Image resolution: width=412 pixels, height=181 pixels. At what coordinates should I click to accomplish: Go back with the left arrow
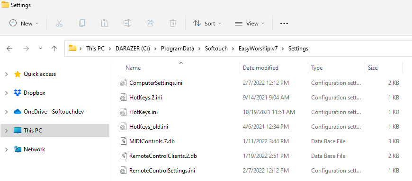click(x=9, y=49)
